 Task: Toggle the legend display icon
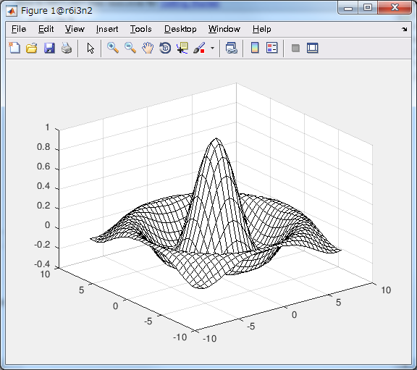point(271,48)
